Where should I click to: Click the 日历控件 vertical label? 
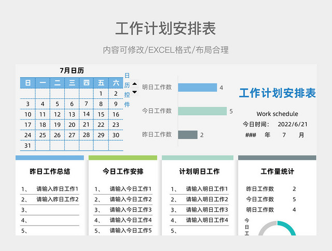coord(127,90)
